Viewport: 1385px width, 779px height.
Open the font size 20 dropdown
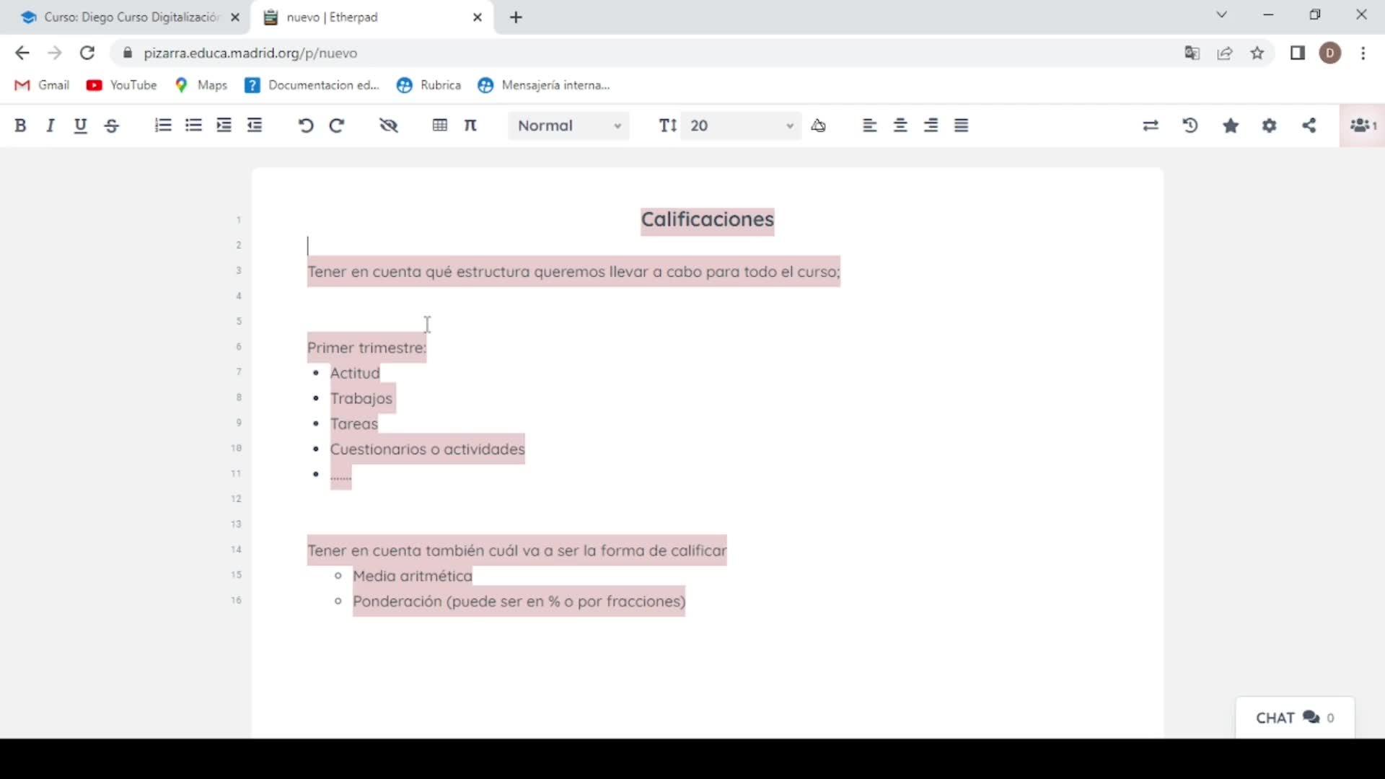[x=741, y=126]
